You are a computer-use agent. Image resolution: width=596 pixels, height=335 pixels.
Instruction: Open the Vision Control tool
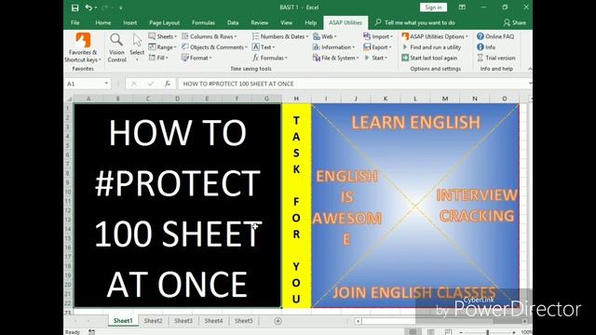click(x=116, y=47)
